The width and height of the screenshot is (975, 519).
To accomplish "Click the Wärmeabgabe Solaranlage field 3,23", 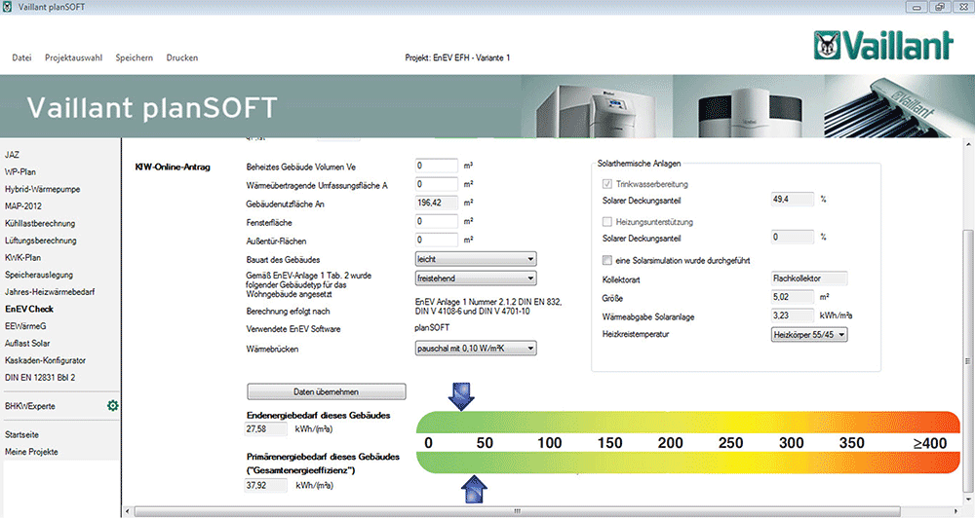I will coord(792,315).
